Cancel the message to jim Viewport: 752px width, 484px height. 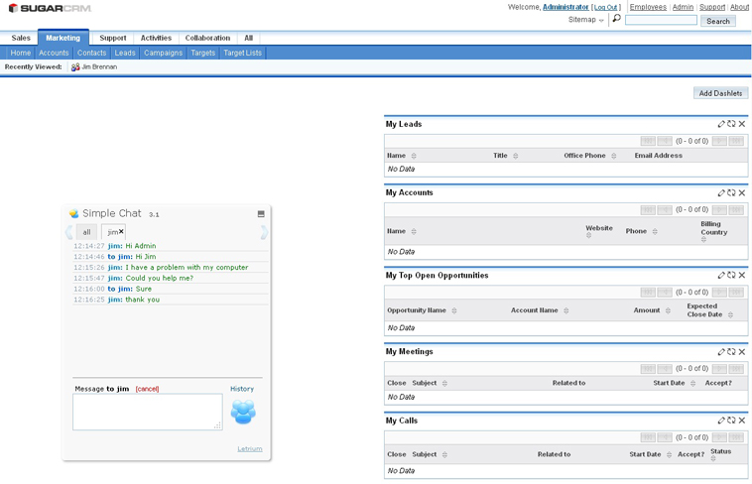coord(147,389)
